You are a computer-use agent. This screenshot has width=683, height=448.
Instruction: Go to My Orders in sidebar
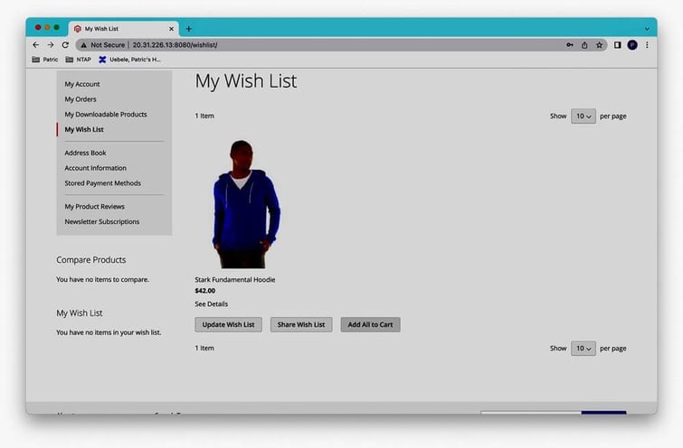[x=81, y=99]
